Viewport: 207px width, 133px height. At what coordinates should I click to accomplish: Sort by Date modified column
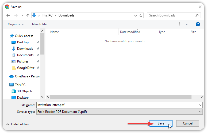click(x=130, y=32)
